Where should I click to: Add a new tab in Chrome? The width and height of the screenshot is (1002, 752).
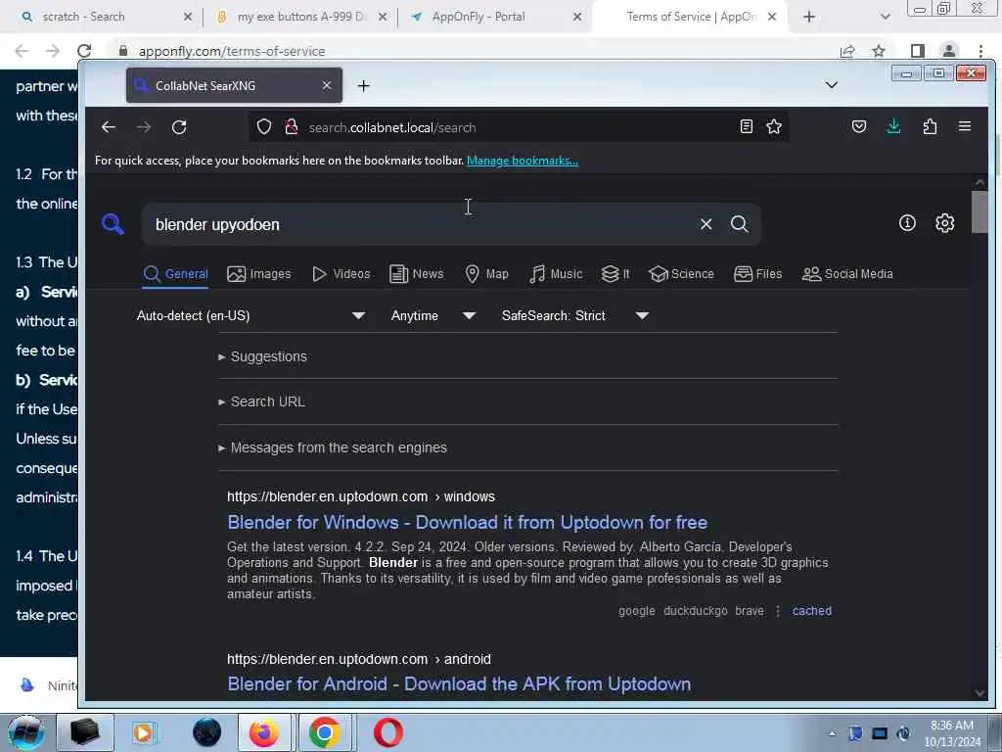[x=809, y=17]
